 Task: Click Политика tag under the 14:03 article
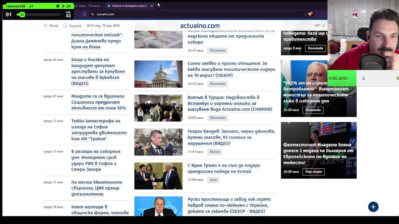(x=217, y=118)
